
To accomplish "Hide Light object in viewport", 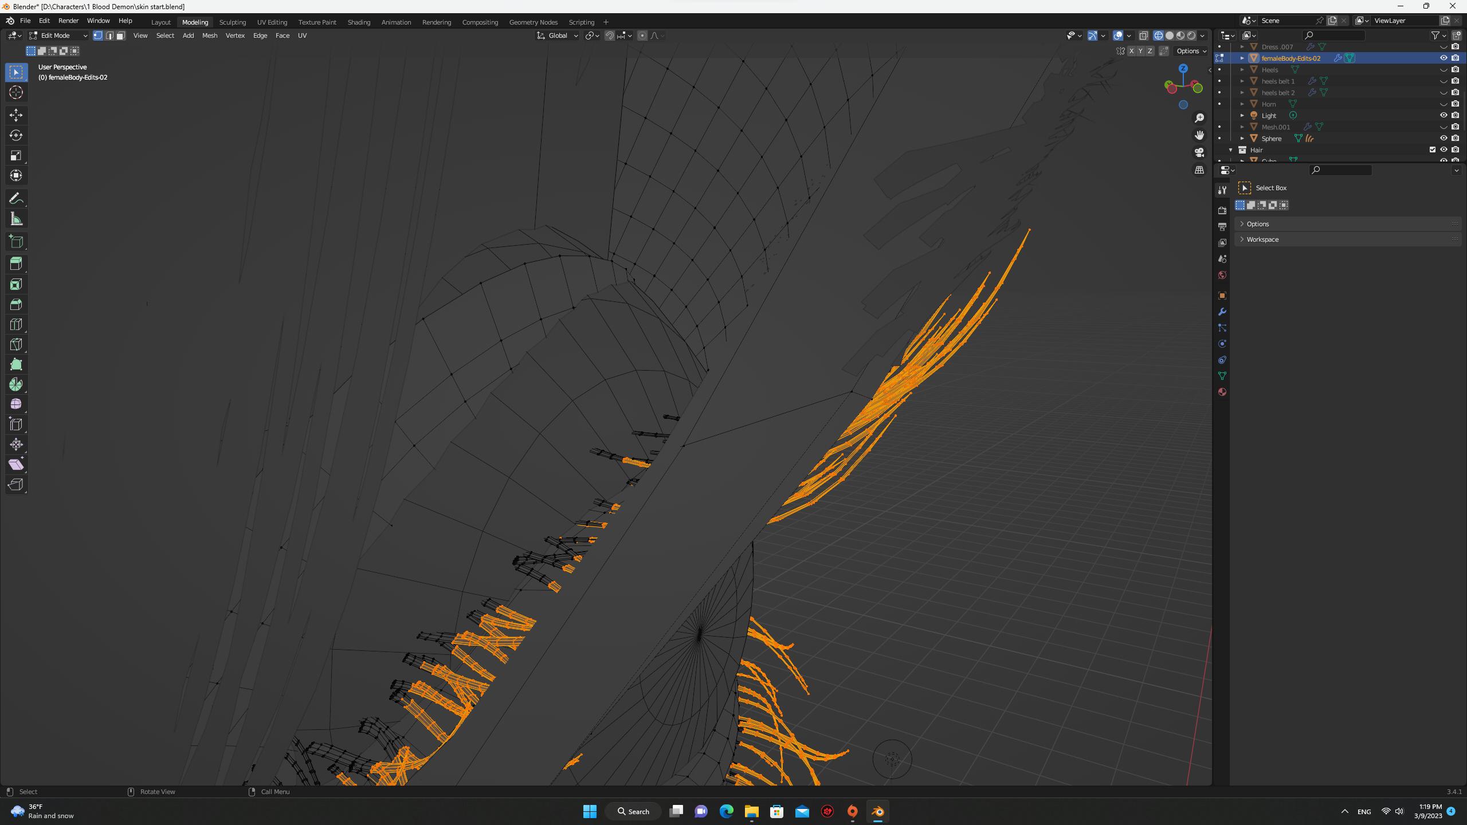I will coord(1444,115).
